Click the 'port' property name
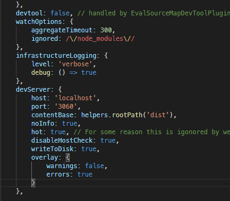The height and width of the screenshot is (201, 230). tap(39, 107)
